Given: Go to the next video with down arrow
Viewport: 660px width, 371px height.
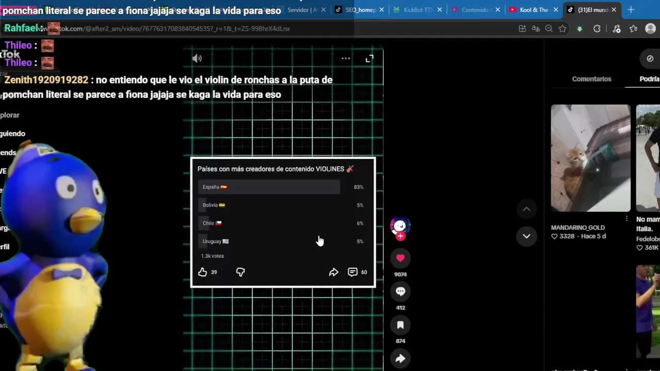Looking at the screenshot, I should [526, 236].
